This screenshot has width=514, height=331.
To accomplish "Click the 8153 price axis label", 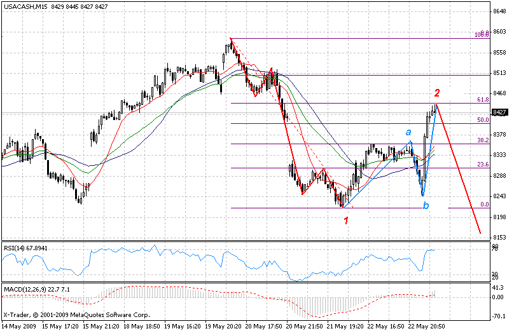I will [x=499, y=238].
